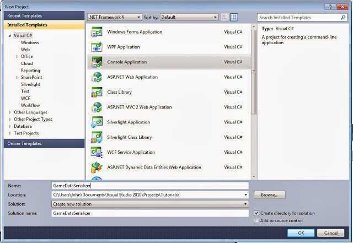Open the Location path dropdown arrow
This screenshot has height=243, width=353.
point(245,195)
